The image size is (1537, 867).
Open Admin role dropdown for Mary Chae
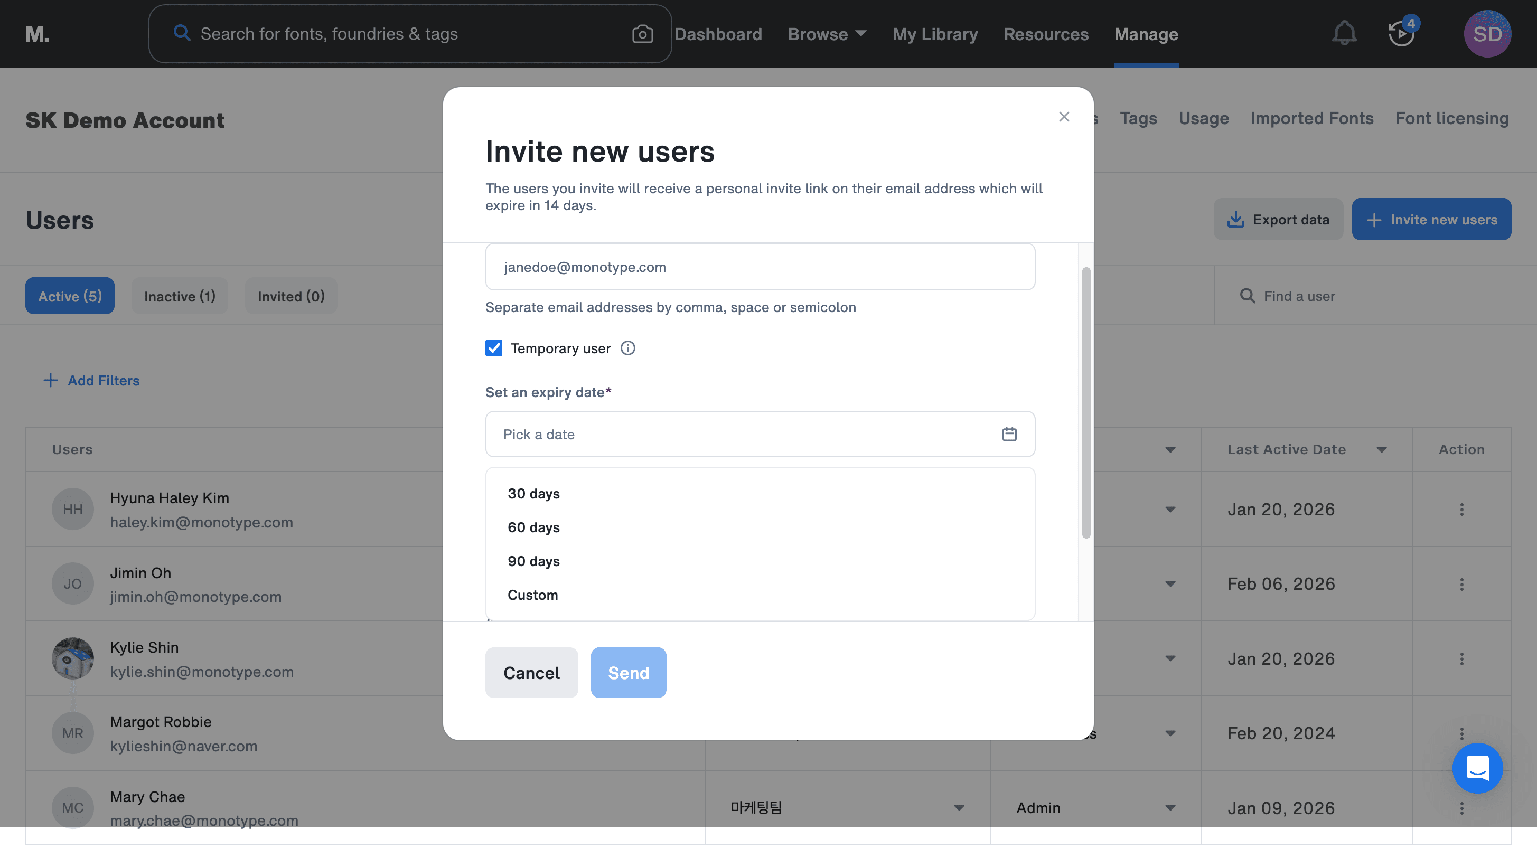pos(1170,808)
